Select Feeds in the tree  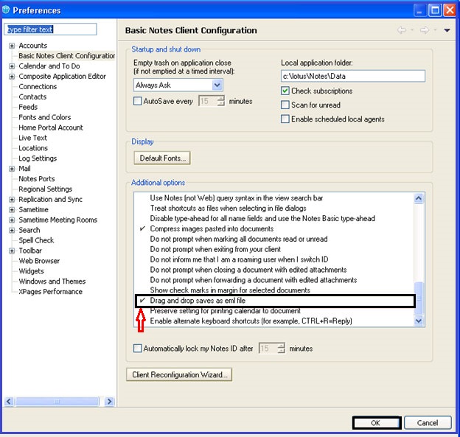pos(28,107)
